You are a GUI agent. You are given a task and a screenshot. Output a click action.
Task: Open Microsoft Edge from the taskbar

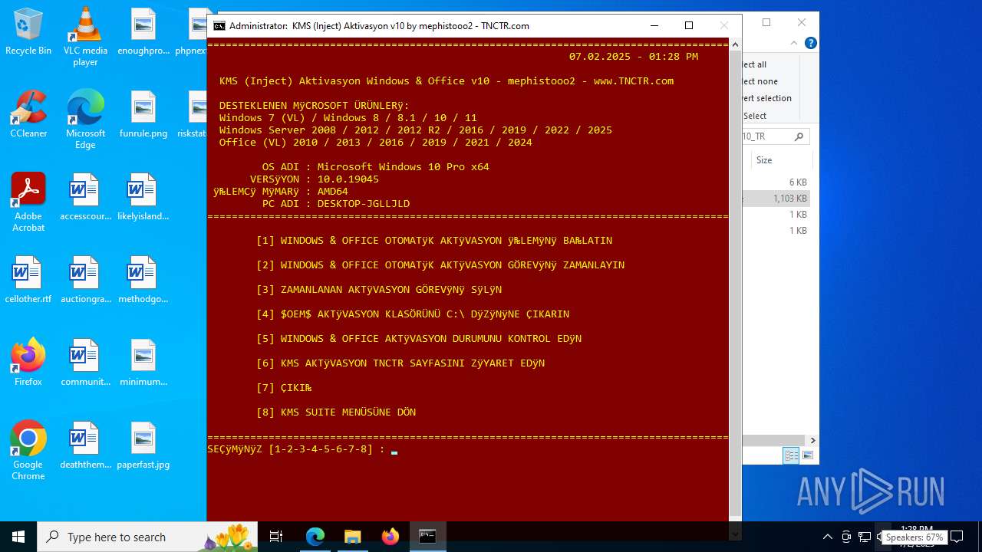[x=315, y=537]
